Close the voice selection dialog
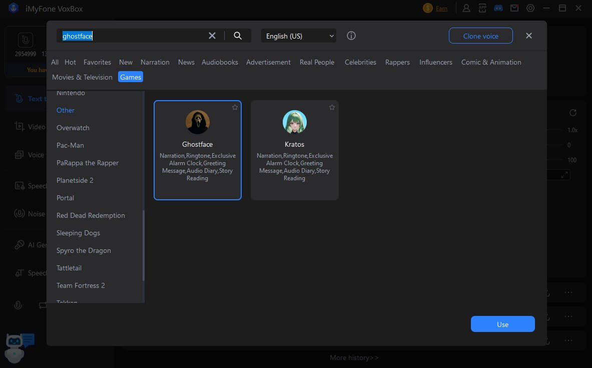The height and width of the screenshot is (368, 592). (528, 36)
